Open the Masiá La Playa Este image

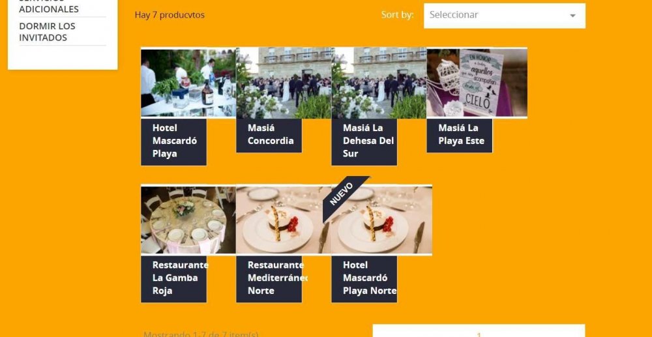(x=477, y=83)
